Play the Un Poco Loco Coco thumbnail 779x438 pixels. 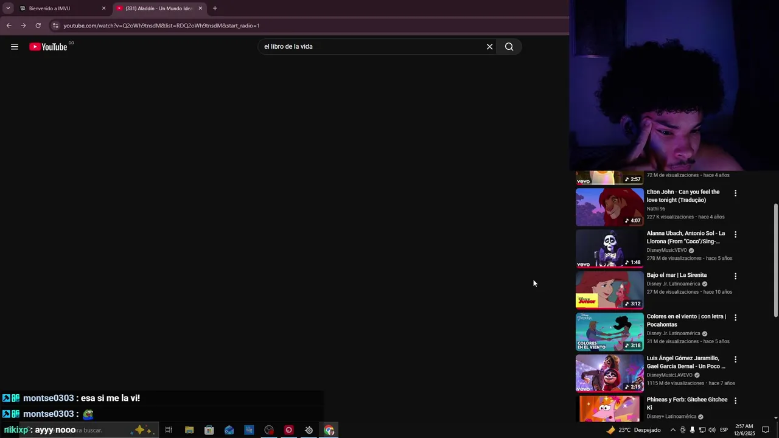609,373
